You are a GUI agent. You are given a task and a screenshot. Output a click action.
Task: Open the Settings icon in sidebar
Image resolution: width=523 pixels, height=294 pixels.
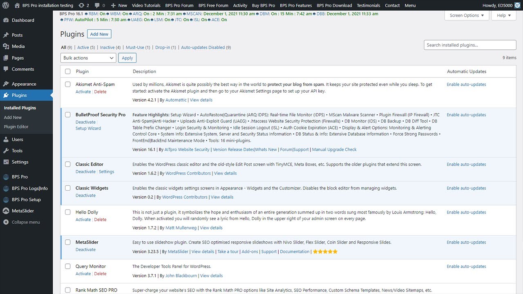coord(6,162)
